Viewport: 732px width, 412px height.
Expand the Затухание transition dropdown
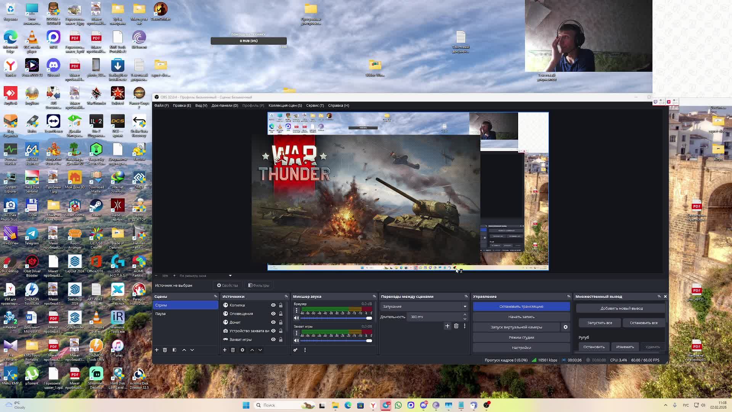[465, 306]
